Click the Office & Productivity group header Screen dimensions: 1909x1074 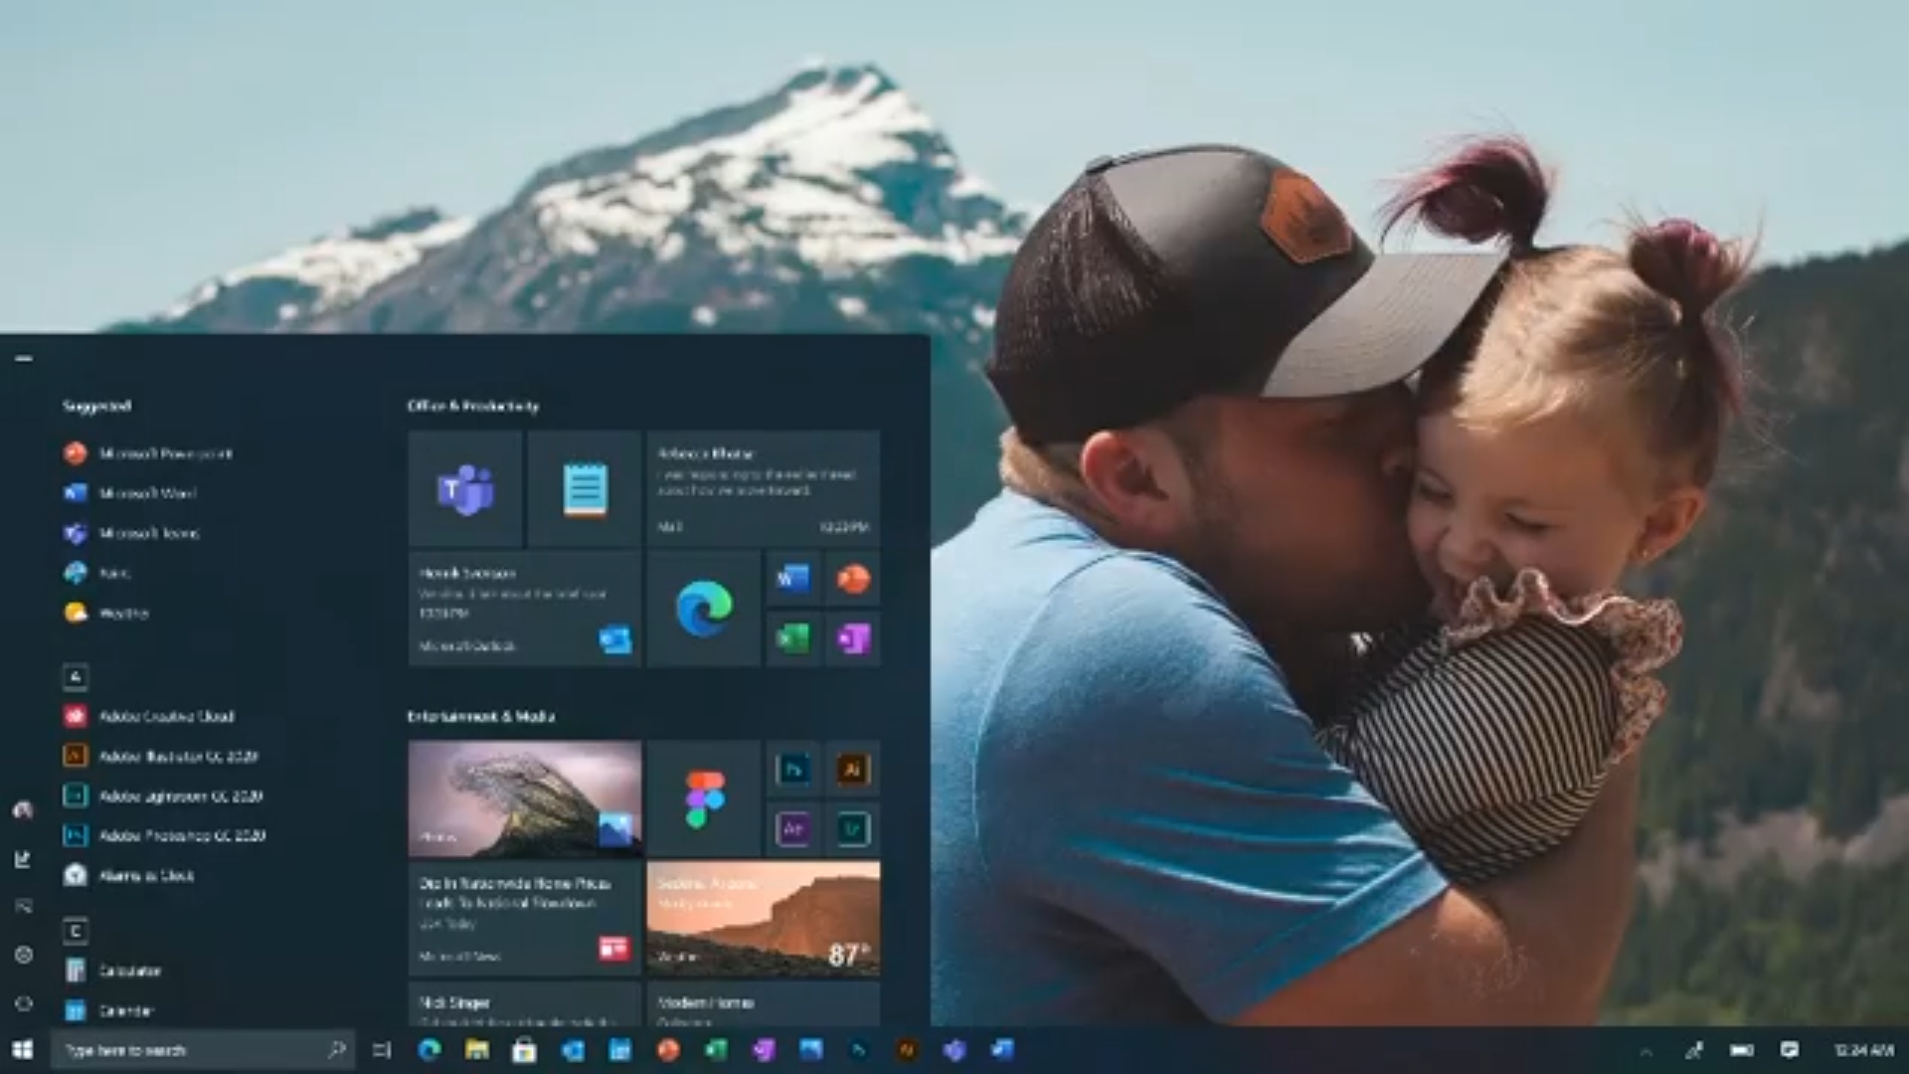473,406
